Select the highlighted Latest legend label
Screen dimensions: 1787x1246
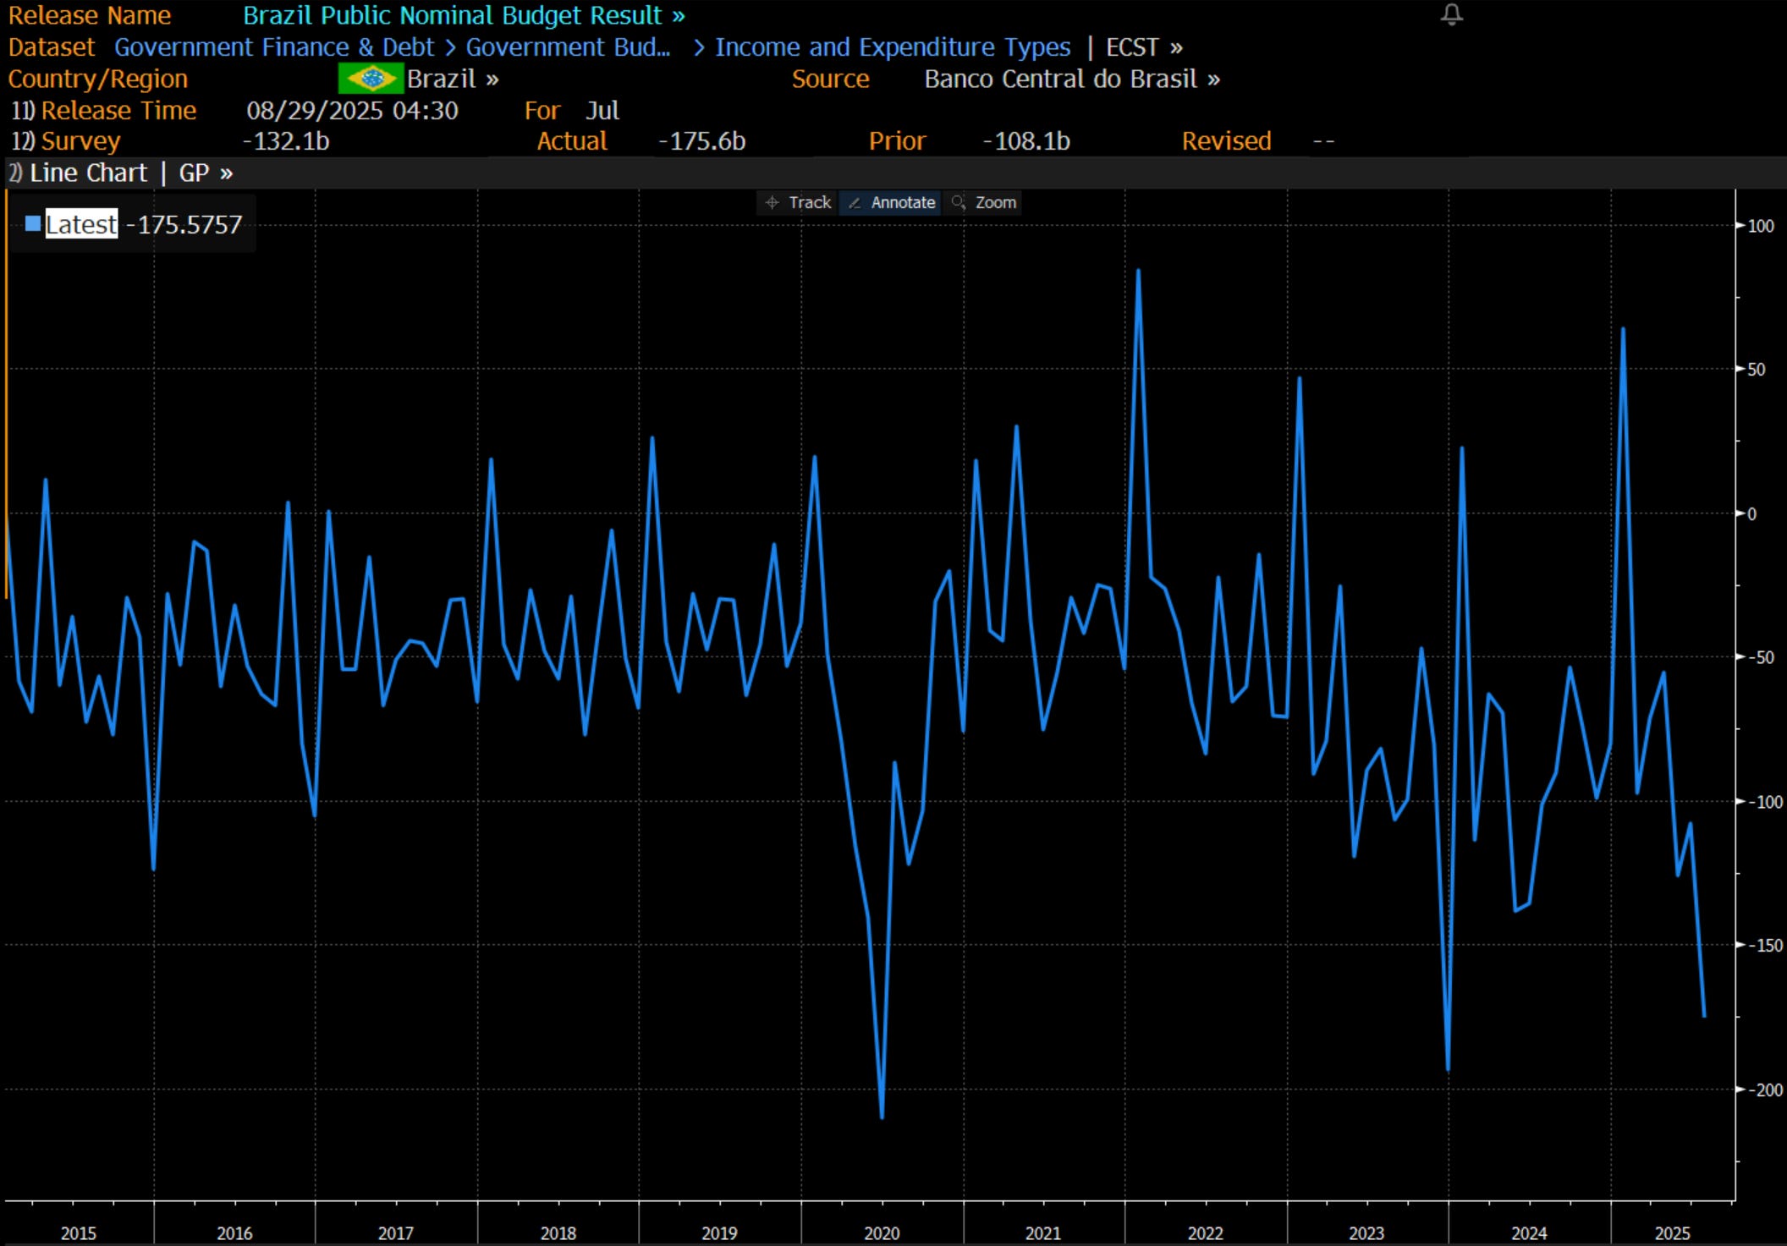pyautogui.click(x=81, y=224)
